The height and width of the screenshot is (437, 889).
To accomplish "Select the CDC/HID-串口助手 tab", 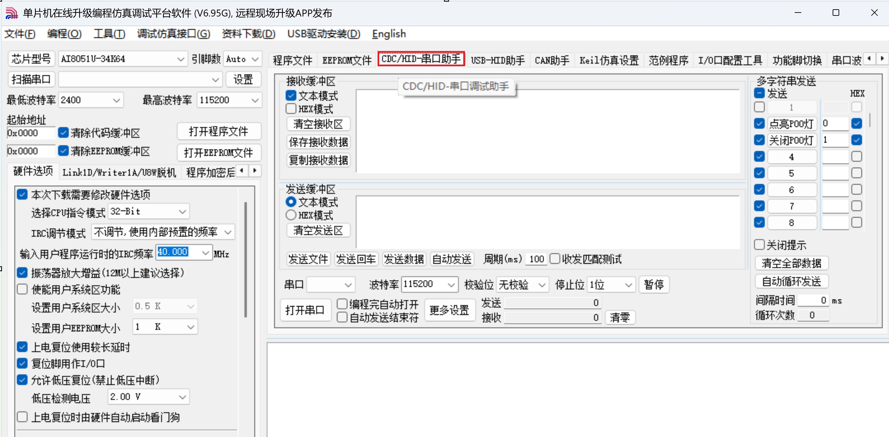I will [x=421, y=59].
